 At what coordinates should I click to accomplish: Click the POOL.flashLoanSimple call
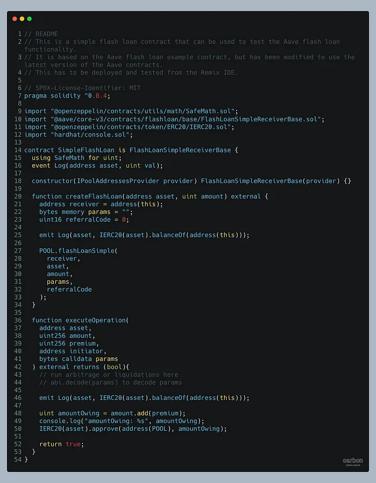click(x=77, y=250)
